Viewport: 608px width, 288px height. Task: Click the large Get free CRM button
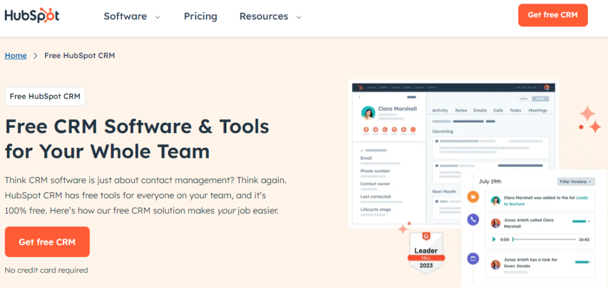pyautogui.click(x=47, y=242)
